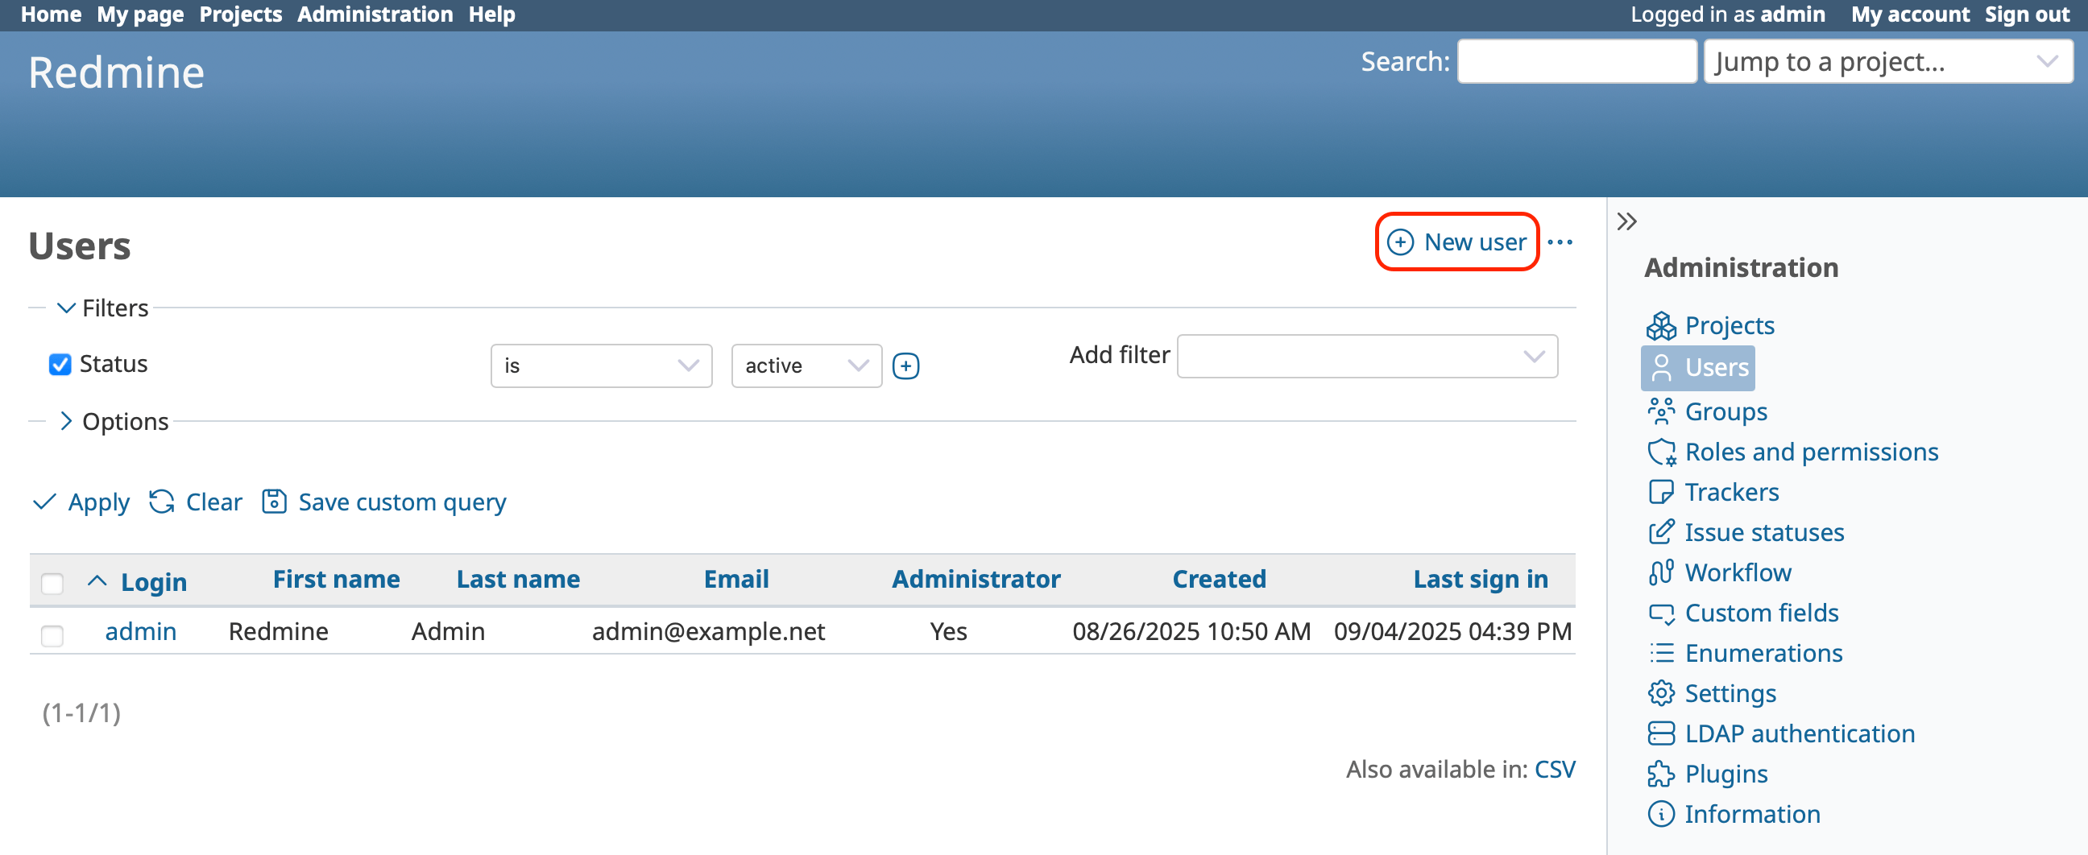
Task: Open the Add filter dropdown
Action: click(x=1366, y=356)
